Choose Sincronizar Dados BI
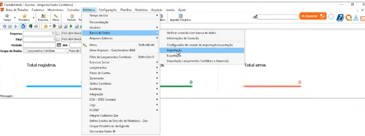This screenshot has height=136, width=365. [121, 131]
